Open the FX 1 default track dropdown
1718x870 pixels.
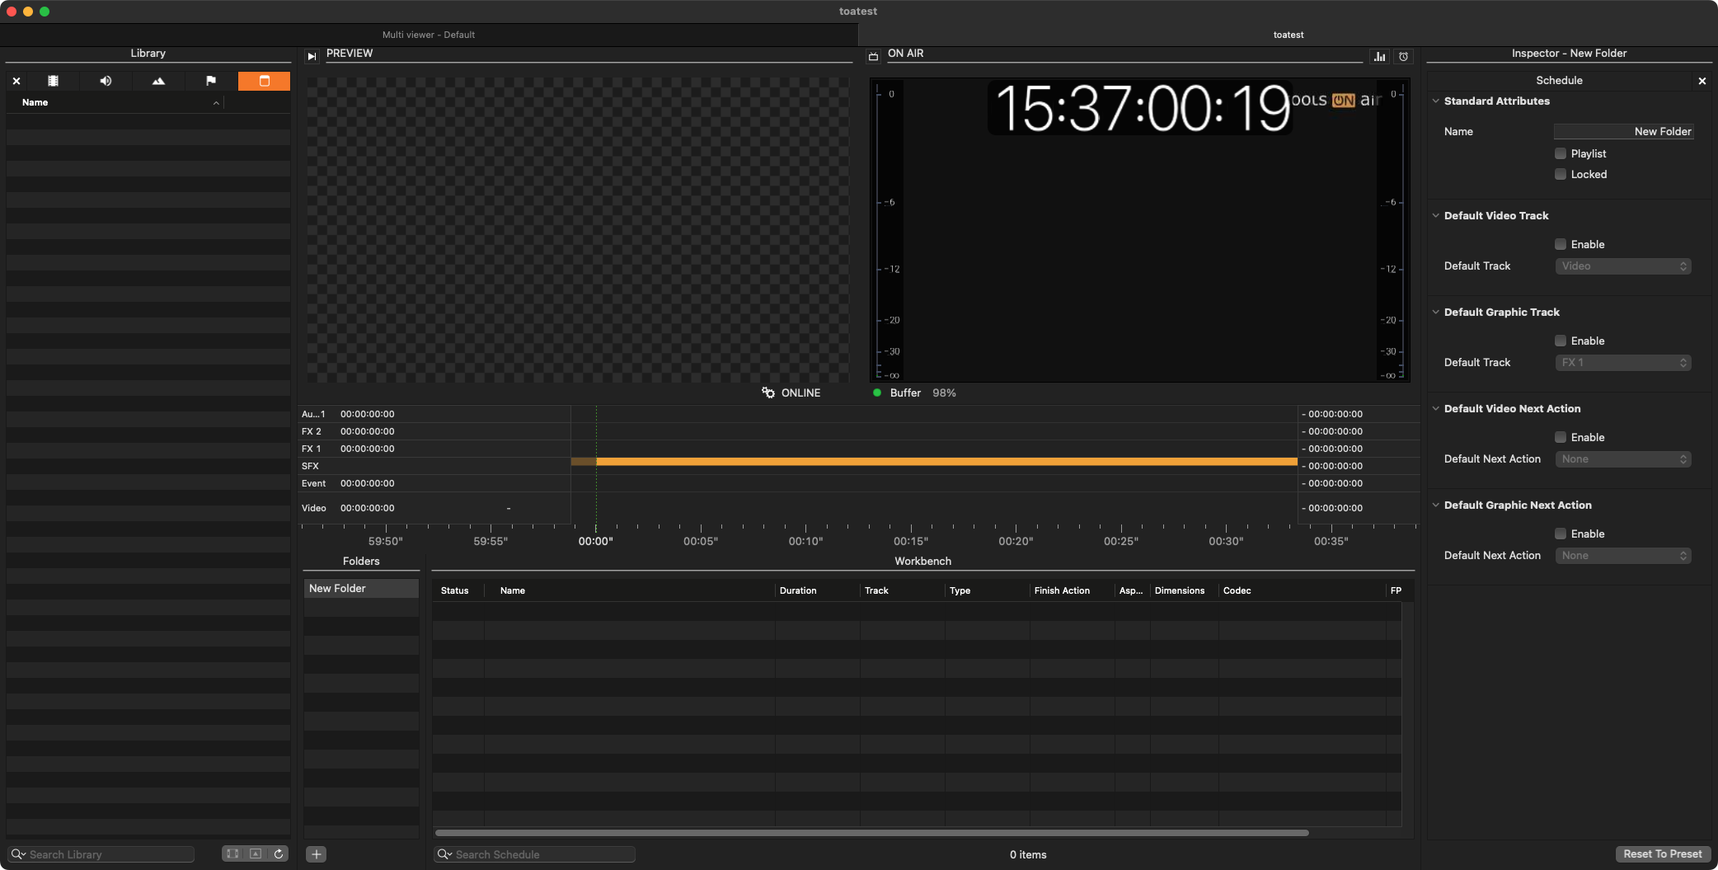tap(1623, 362)
